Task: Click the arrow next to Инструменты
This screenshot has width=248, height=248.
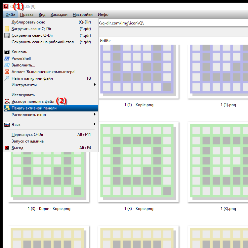Action: click(95, 85)
